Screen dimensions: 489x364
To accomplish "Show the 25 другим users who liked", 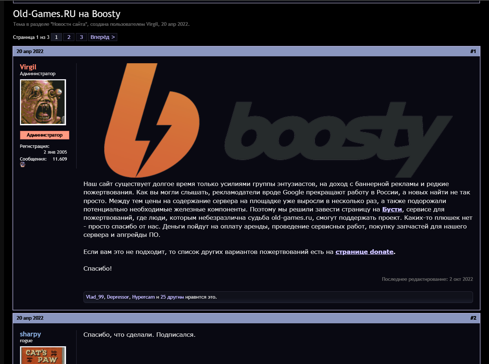I will click(x=172, y=297).
